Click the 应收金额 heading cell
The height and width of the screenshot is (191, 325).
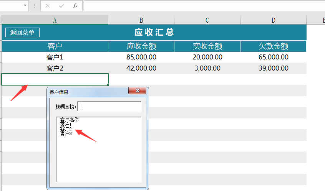pyautogui.click(x=141, y=46)
